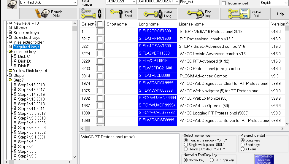Open the D:\ Hard Disk dropdown

74,3
